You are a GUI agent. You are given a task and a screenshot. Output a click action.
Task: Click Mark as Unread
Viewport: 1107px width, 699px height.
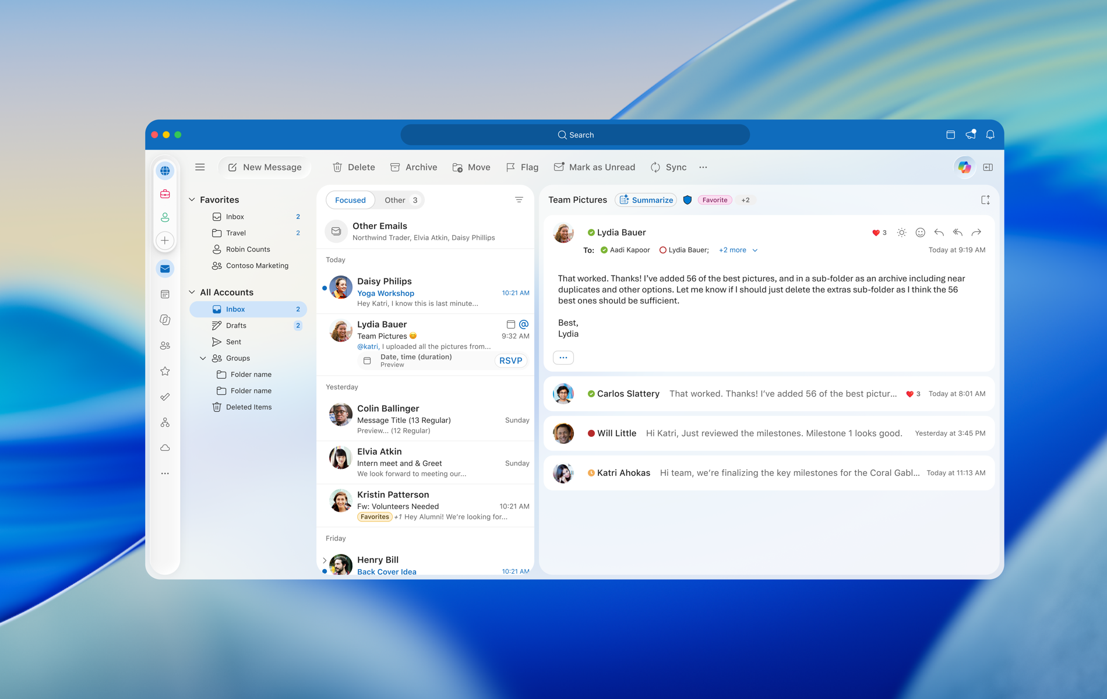(594, 167)
